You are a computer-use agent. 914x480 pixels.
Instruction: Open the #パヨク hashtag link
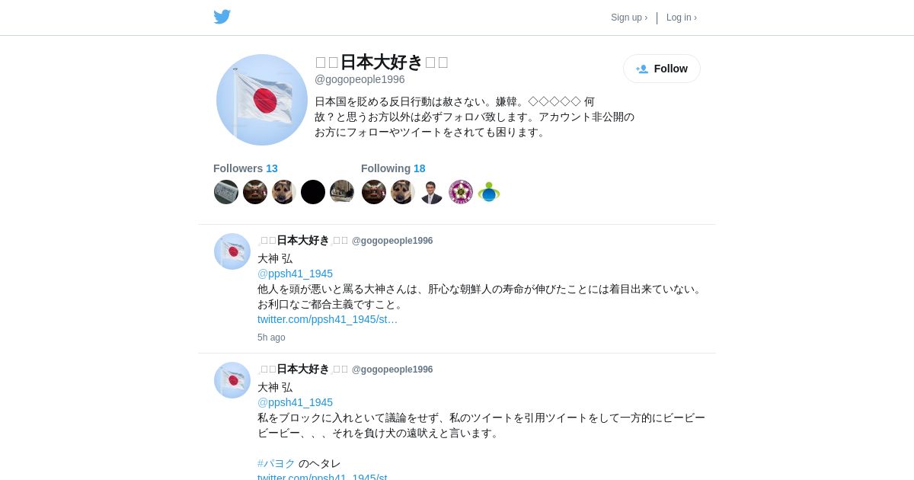(276, 463)
